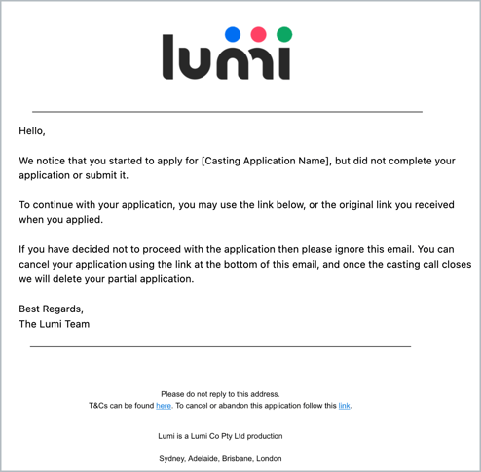Click the [Casting Application Name] placeholder
This screenshot has height=472, width=481.
(266, 161)
